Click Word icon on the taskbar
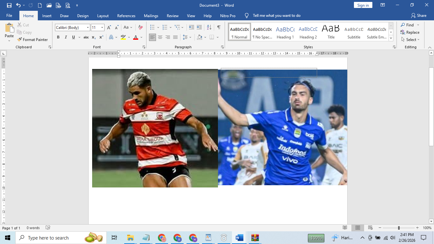The image size is (434, 244). [x=239, y=238]
